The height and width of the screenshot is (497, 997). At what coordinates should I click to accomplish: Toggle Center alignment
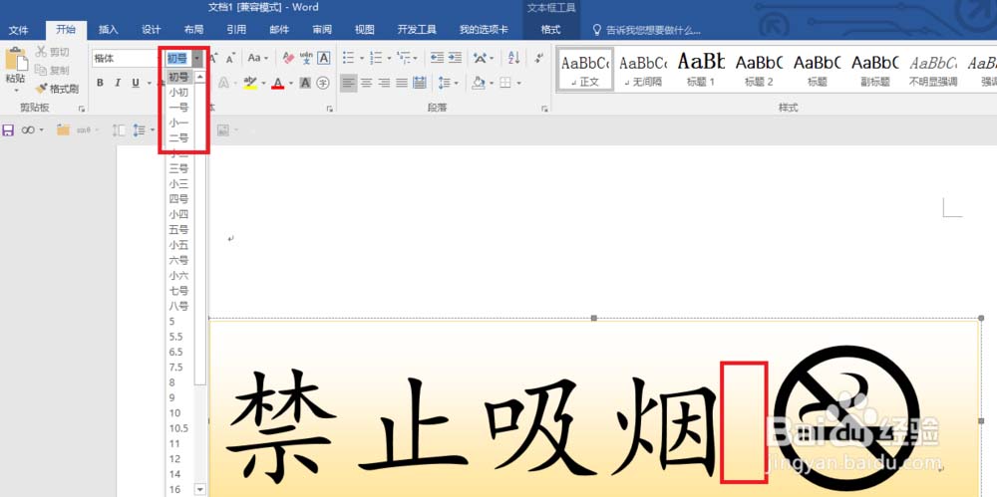(x=366, y=83)
